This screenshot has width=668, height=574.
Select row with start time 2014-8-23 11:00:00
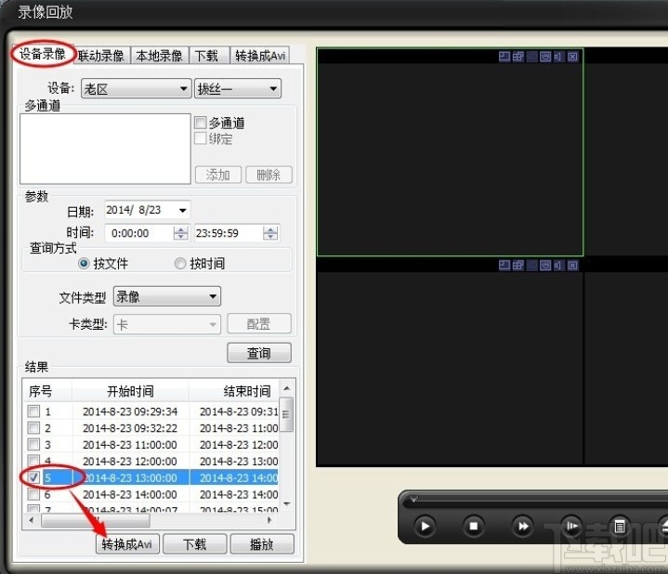click(151, 445)
